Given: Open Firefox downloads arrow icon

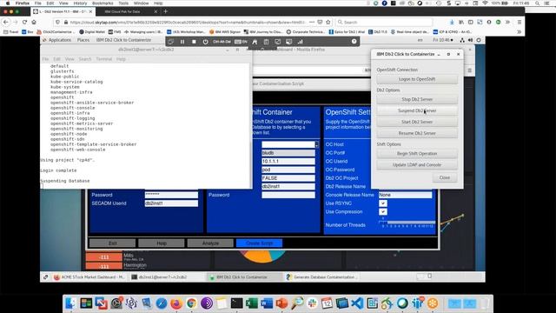Looking at the screenshot, I should click(452, 22).
